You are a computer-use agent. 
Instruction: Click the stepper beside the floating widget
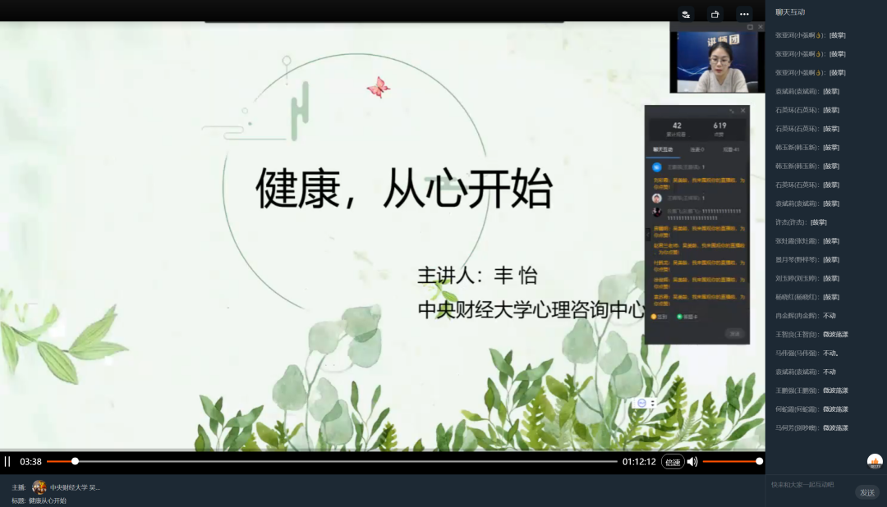(653, 403)
